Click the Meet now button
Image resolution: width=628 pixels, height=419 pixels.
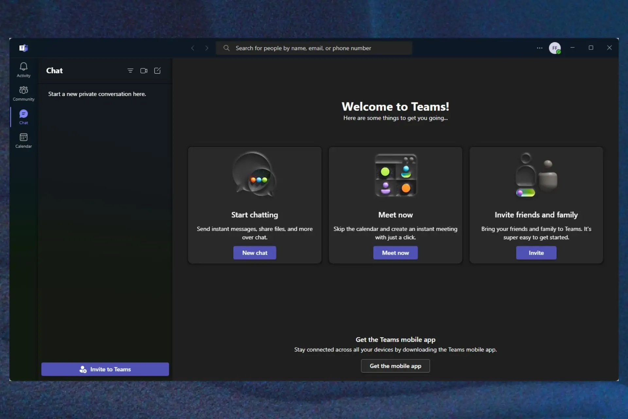395,253
